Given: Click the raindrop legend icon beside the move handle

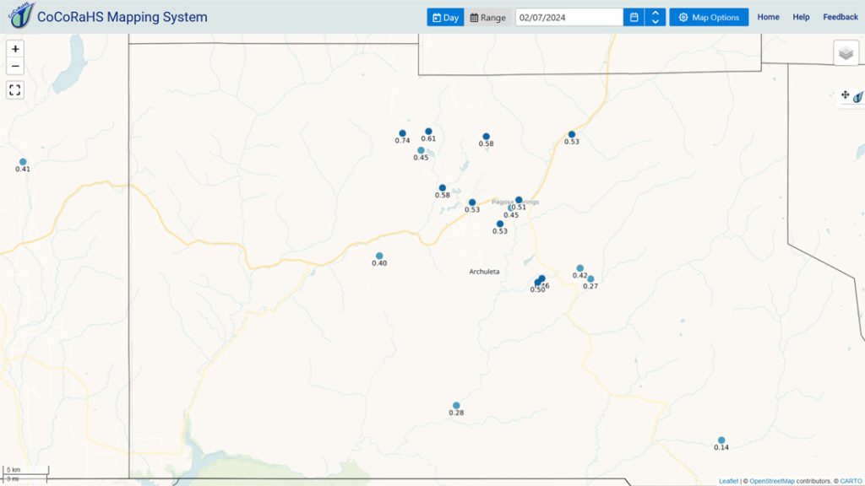Looking at the screenshot, I should (x=858, y=97).
